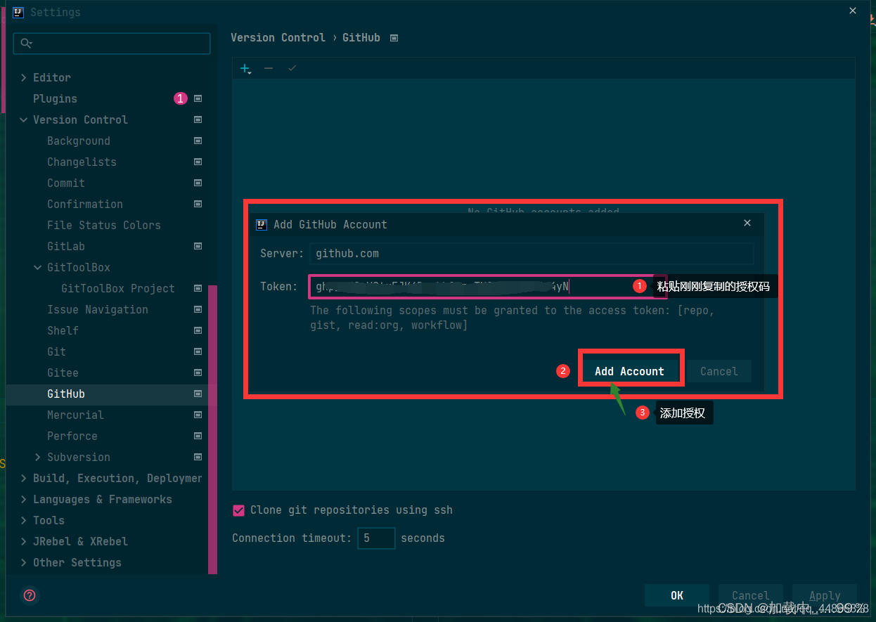Click the settings icon next to GitLab
876x622 pixels.
pos(198,246)
